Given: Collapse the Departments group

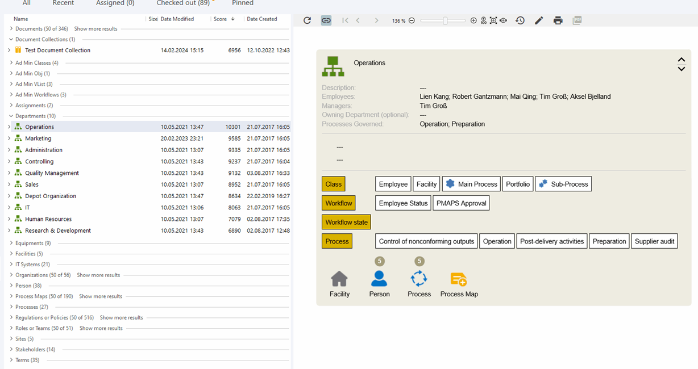Looking at the screenshot, I should click(11, 116).
